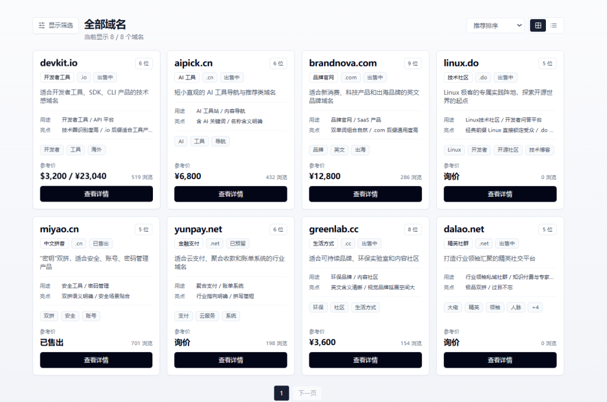Screen dimensions: 607x402
Task: Open the 显示筛选 filter button
Action: coord(56,25)
